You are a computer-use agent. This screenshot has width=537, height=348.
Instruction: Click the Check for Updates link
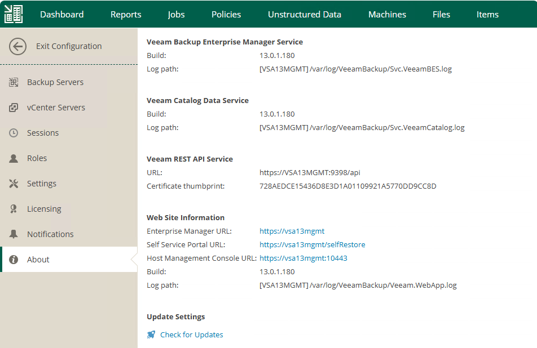(191, 334)
